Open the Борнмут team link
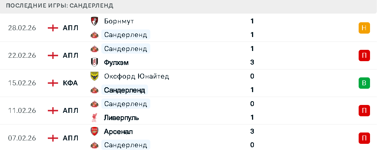The height and width of the screenshot is (151, 378). (119, 21)
